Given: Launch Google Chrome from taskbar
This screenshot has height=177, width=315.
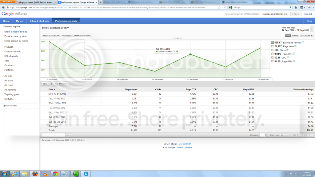Looking at the screenshot, I should [x=55, y=174].
